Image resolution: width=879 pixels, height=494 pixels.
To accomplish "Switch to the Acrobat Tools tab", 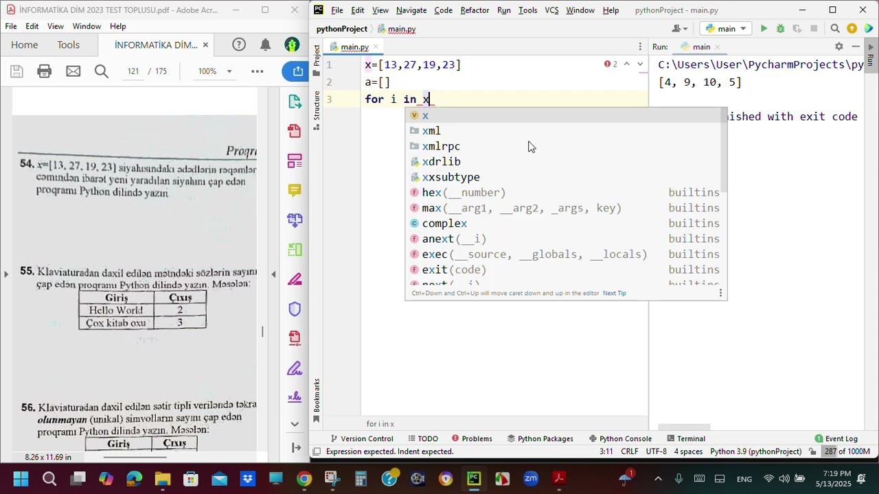I will tap(68, 45).
